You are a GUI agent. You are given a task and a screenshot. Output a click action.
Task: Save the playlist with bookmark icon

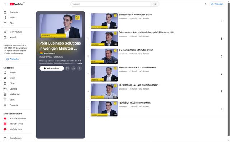tap(67, 68)
